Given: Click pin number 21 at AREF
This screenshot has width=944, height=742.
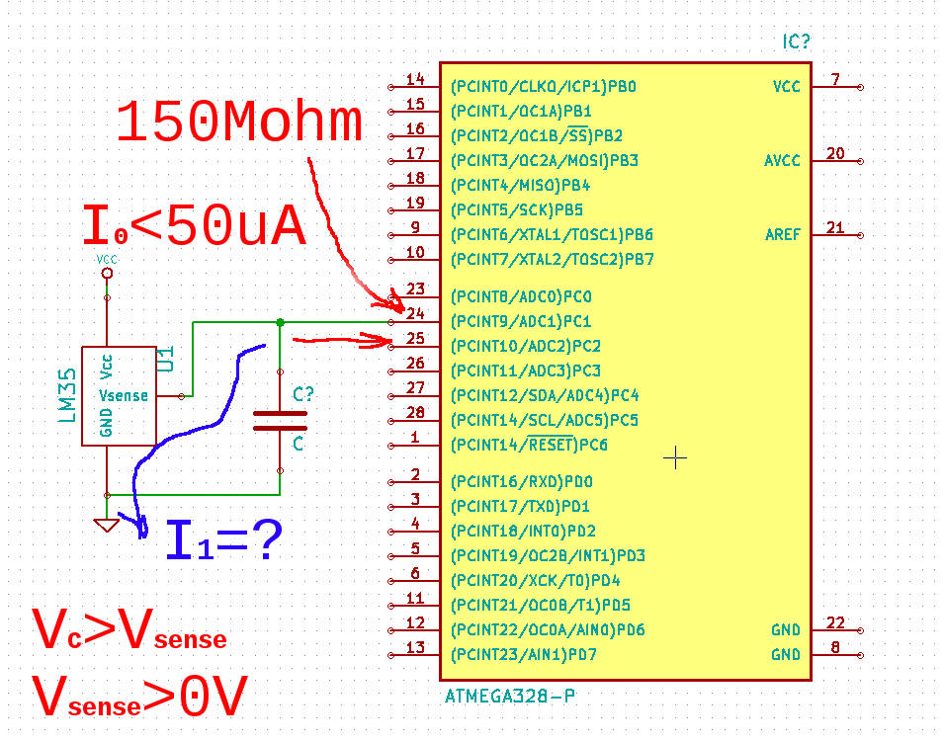Looking at the screenshot, I should tap(835, 227).
